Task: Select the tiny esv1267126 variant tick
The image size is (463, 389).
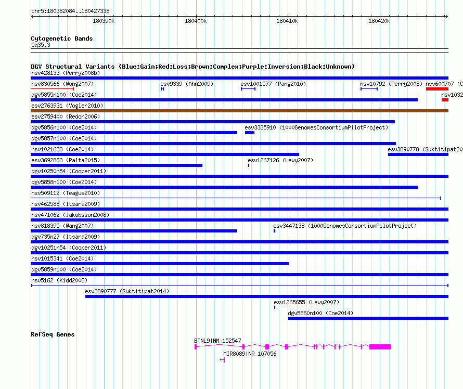Action: point(249,165)
